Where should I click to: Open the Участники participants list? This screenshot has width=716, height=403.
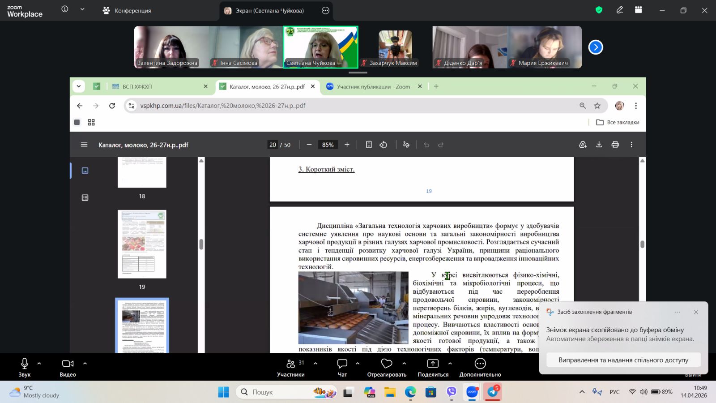(290, 367)
